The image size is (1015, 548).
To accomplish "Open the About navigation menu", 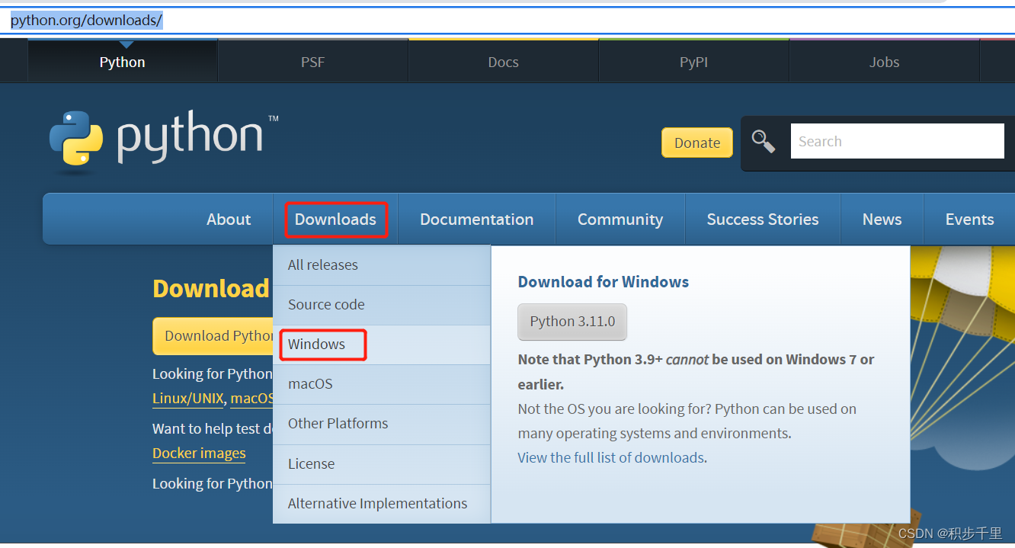I will tap(229, 220).
